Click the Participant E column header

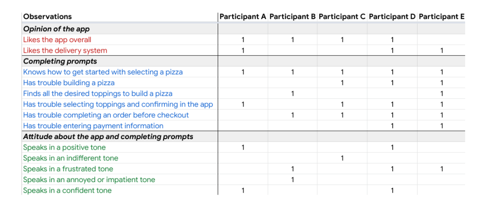point(442,17)
